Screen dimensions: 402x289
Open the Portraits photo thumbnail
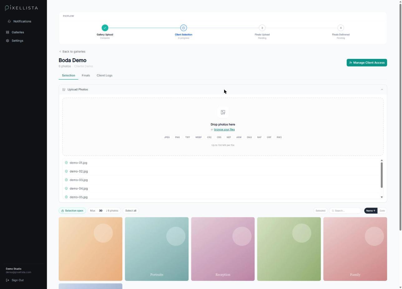click(157, 249)
